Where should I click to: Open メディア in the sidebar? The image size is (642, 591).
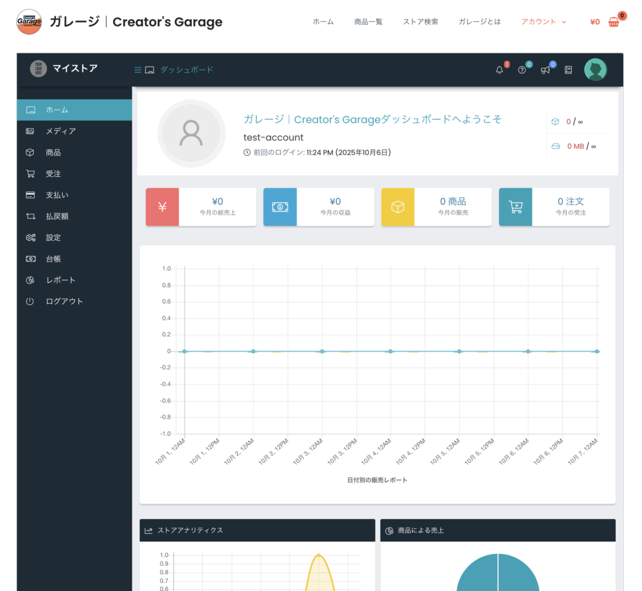click(x=60, y=131)
